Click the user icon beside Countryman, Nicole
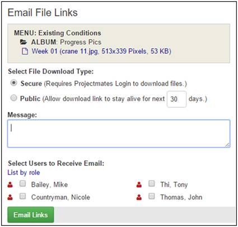This screenshot has width=238, height=227. [x=10, y=197]
